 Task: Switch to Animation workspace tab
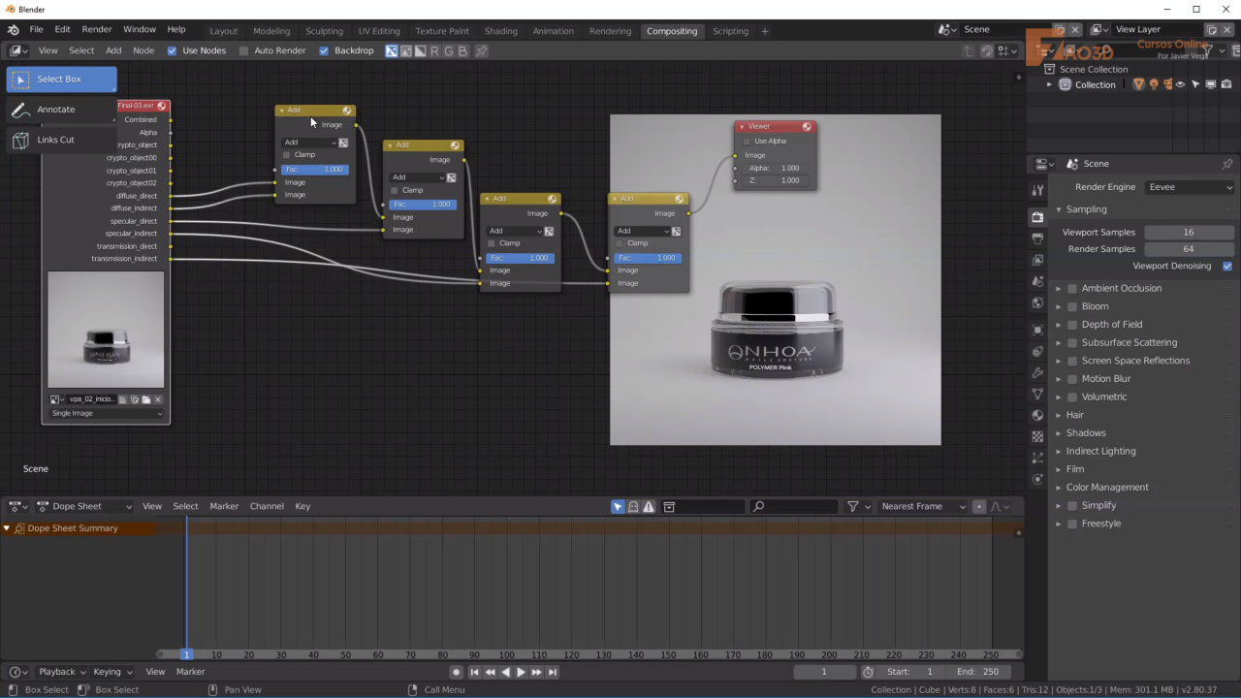(x=554, y=31)
